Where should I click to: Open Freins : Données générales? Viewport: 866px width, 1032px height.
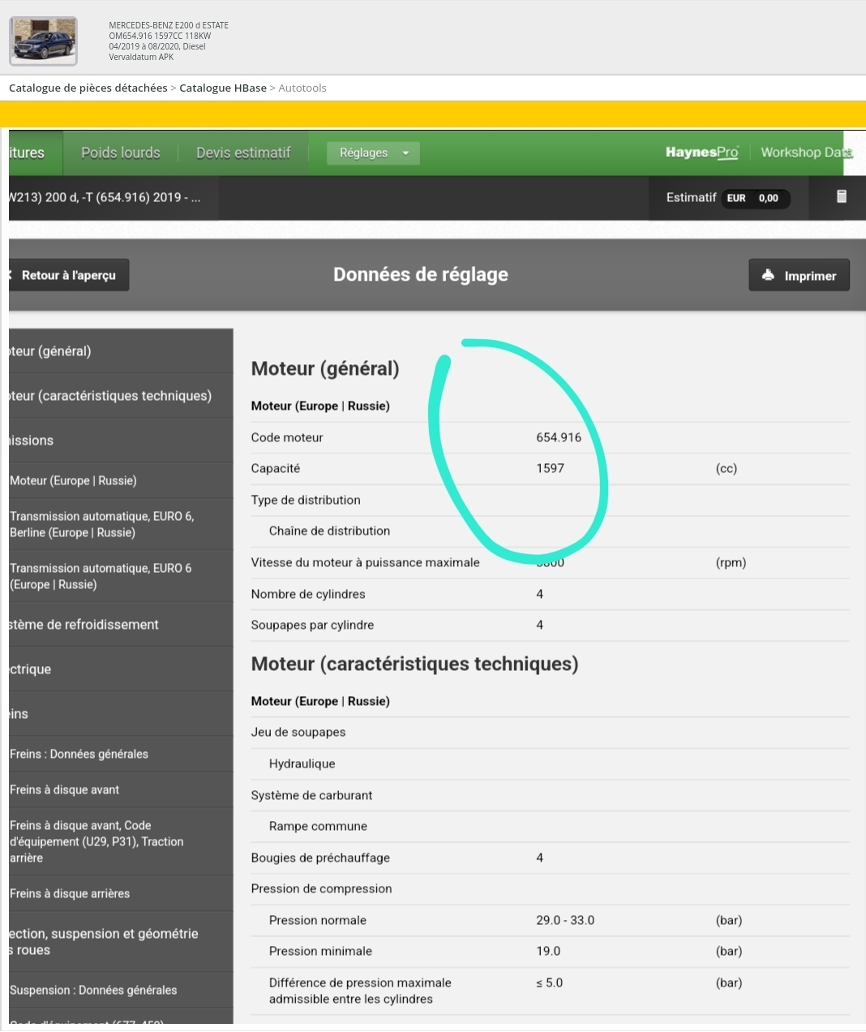(x=121, y=754)
